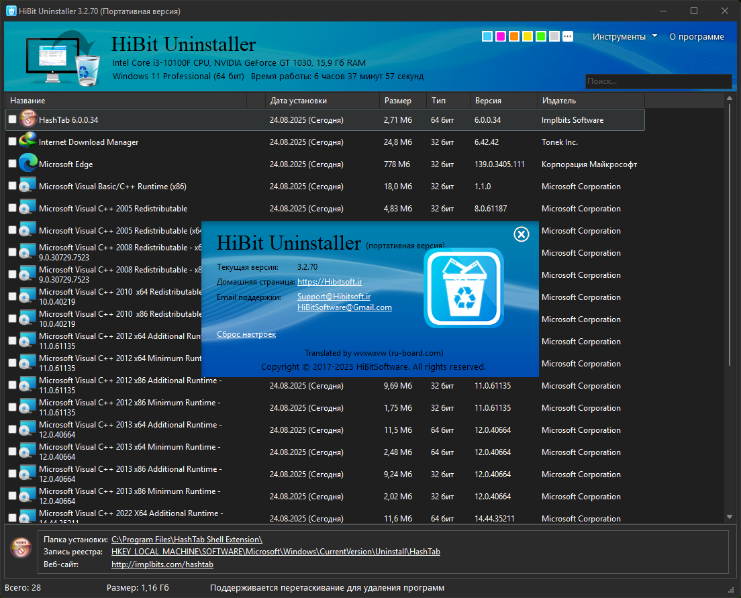Open the О программе menu item
Image resolution: width=741 pixels, height=598 pixels.
coord(696,36)
